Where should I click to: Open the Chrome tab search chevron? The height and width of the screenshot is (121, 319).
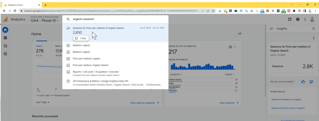[292, 5]
